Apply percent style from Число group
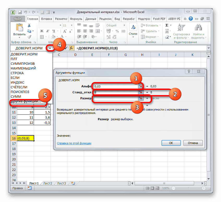Screen dimensions: 221x202 pos(117,31)
